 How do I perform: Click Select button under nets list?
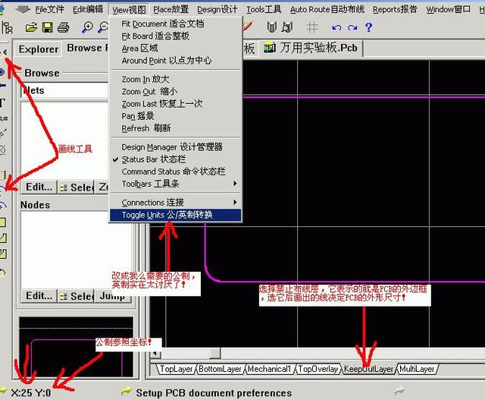click(x=76, y=187)
